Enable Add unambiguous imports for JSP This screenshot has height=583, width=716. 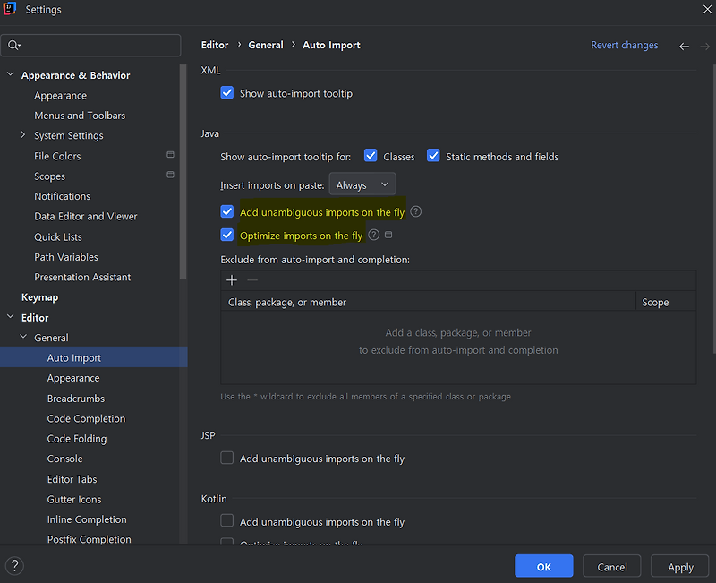226,458
